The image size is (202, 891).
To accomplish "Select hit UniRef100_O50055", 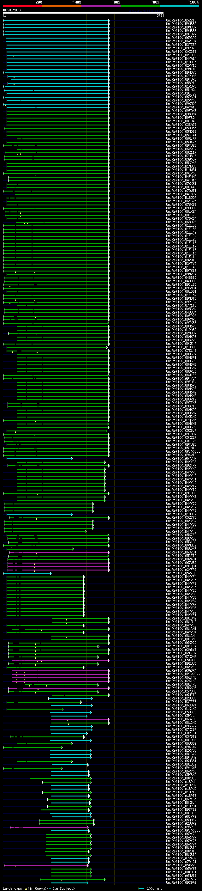I will pyautogui.click(x=181, y=128).
